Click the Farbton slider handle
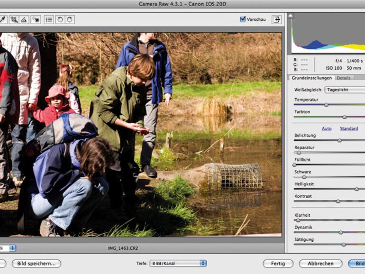This screenshot has width=365, height=274. [x=345, y=117]
